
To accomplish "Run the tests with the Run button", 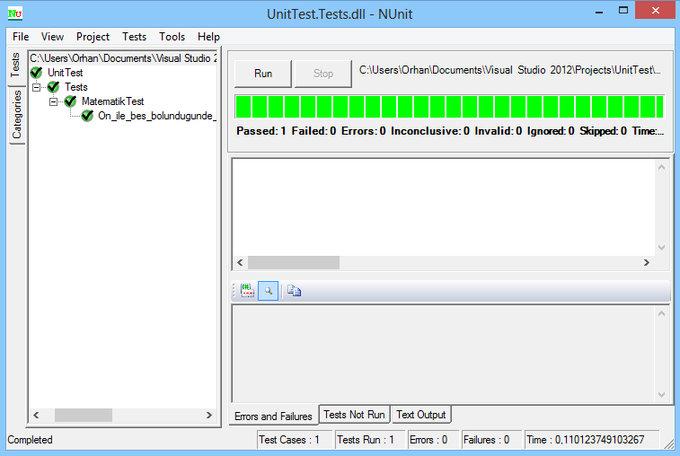I will click(263, 74).
